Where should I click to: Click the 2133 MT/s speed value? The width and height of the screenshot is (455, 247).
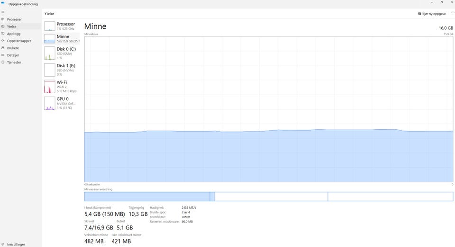coord(189,208)
